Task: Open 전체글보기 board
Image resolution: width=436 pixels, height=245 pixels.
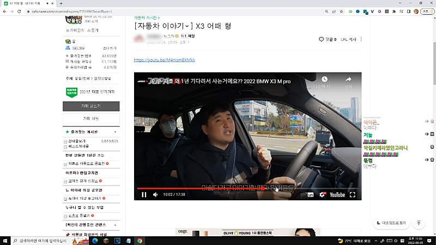Action: pos(77,141)
